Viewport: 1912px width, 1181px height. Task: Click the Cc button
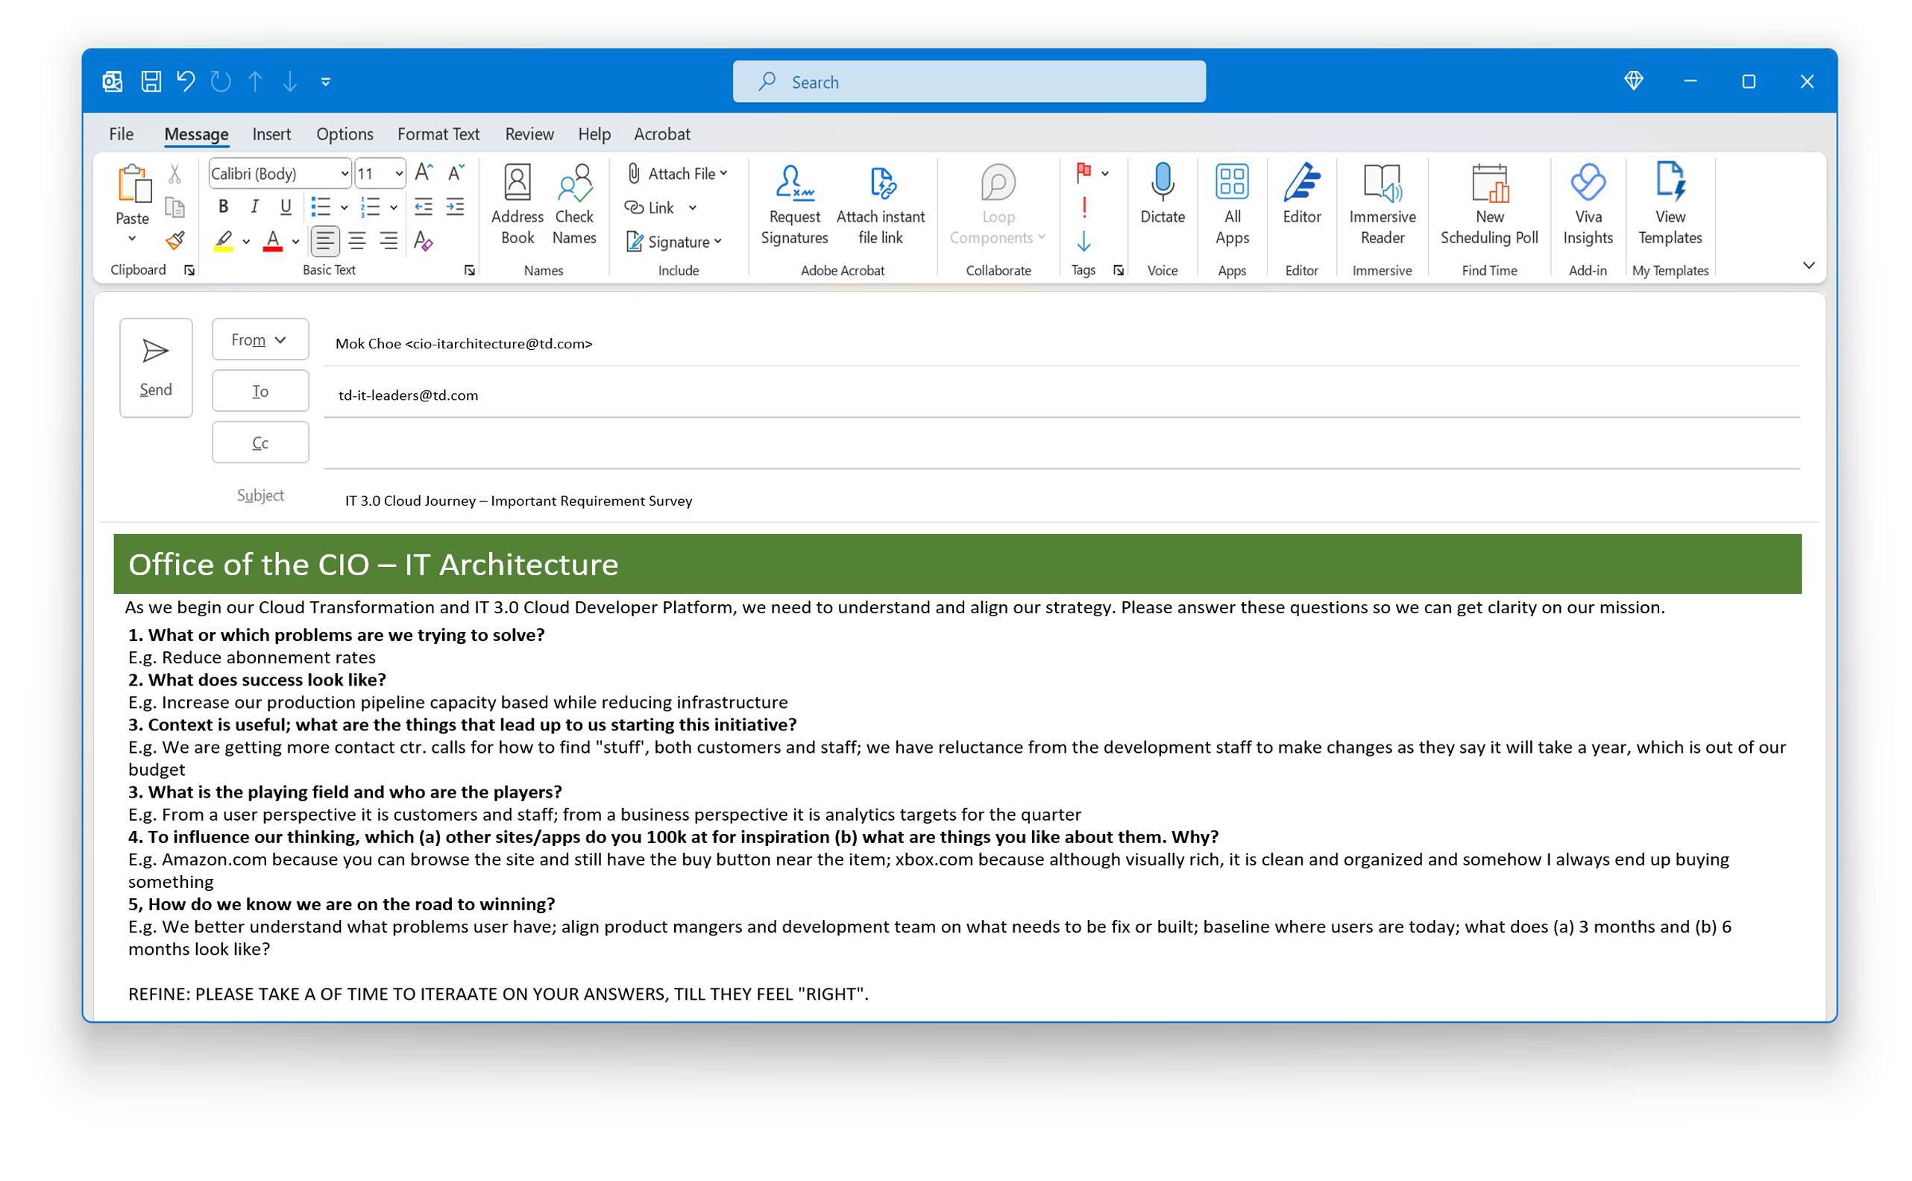[x=260, y=443]
